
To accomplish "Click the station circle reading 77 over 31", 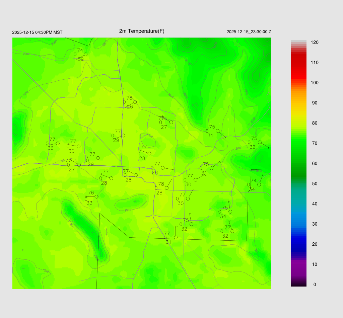I will pos(176,237).
